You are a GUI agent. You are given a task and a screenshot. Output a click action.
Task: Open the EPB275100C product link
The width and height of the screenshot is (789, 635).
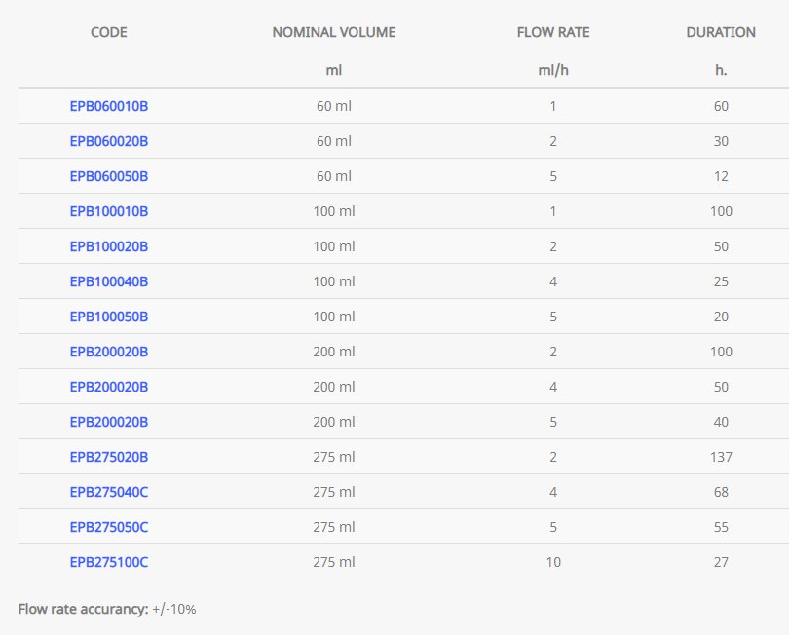pos(108,562)
